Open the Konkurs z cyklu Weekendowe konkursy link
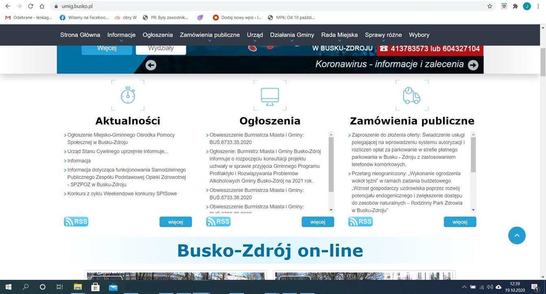The width and height of the screenshot is (546, 294). tap(122, 194)
